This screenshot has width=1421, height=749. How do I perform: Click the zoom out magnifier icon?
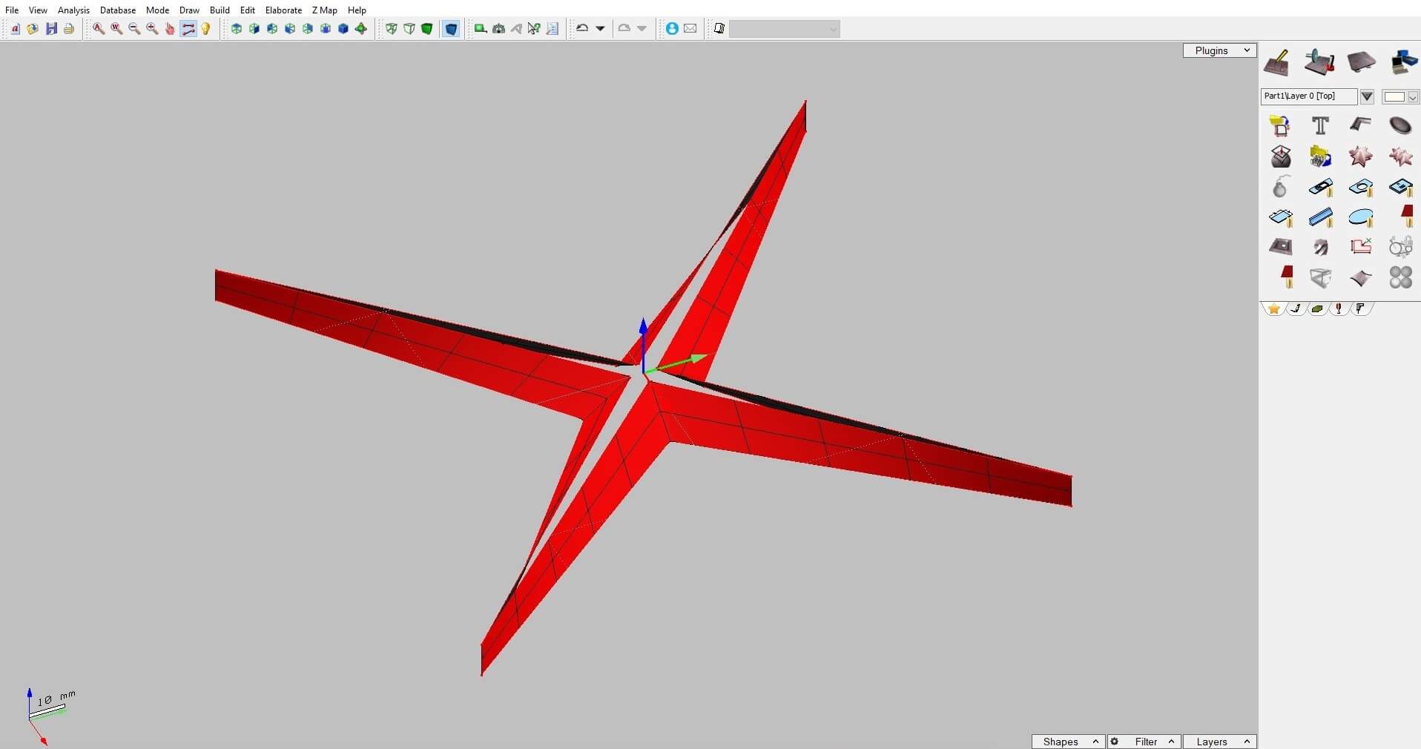click(x=134, y=29)
